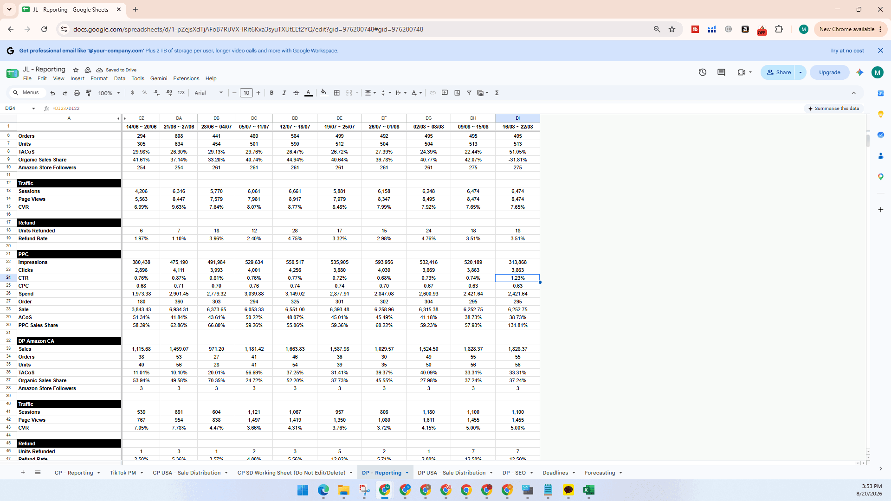
Task: Open version history clock icon
Action: [x=703, y=72]
